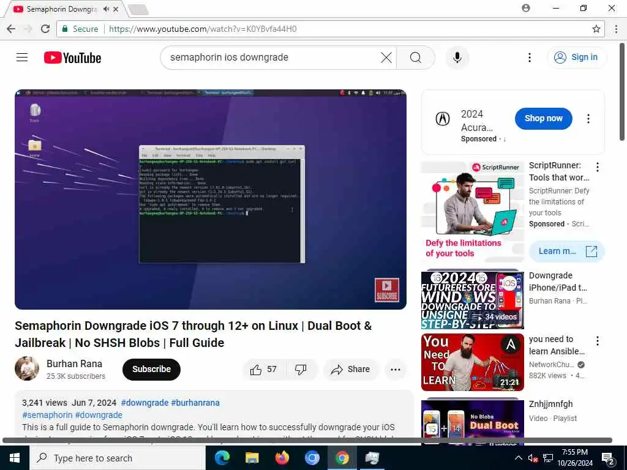Click the horizontal scrollbar
Screen dimensions: 627x470
(x=307, y=441)
